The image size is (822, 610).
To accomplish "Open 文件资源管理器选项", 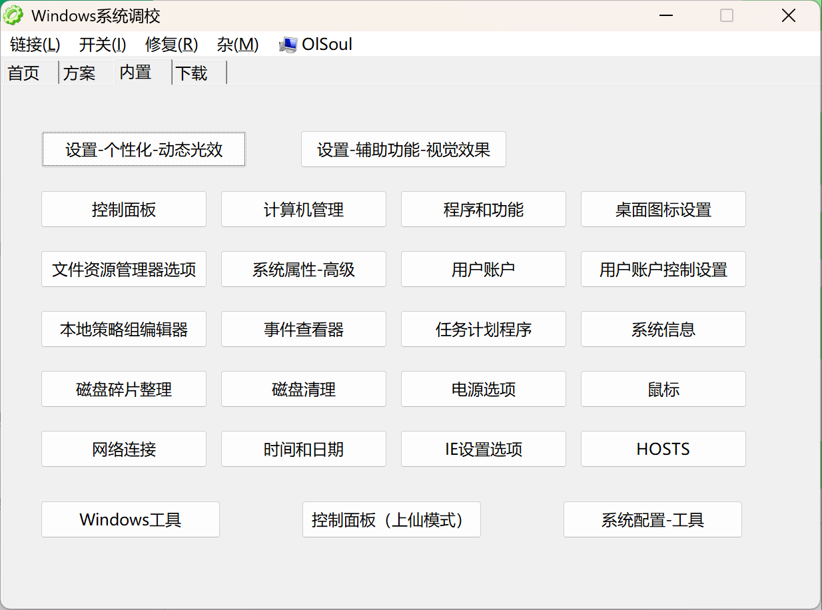I will [124, 269].
